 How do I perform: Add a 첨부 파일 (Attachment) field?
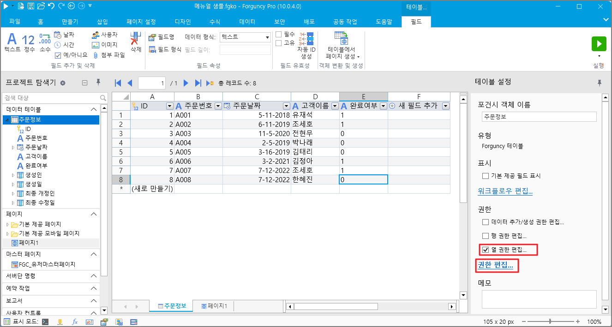pyautogui.click(x=109, y=55)
